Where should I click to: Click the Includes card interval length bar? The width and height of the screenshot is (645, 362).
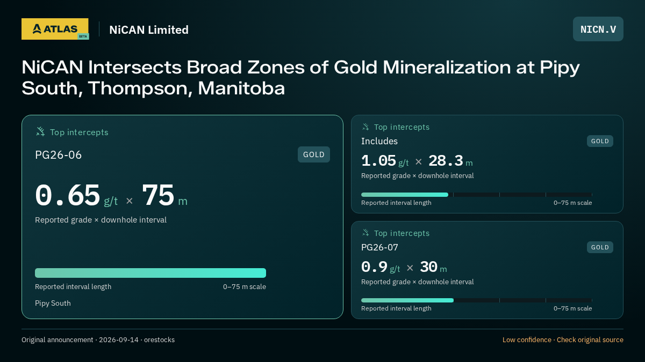click(x=476, y=195)
